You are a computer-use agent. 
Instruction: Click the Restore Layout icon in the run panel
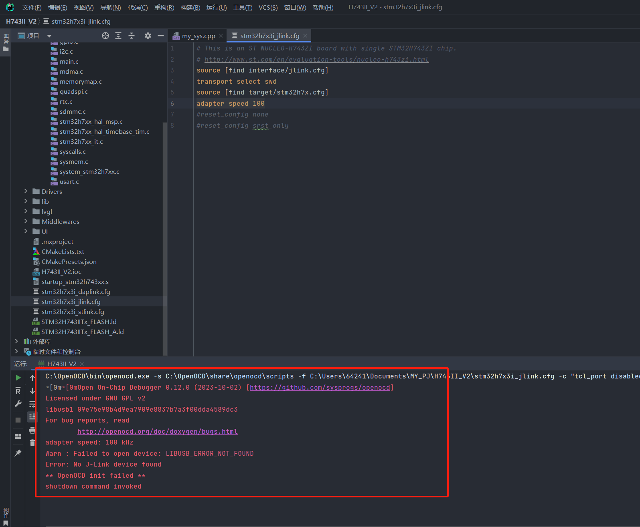click(18, 436)
